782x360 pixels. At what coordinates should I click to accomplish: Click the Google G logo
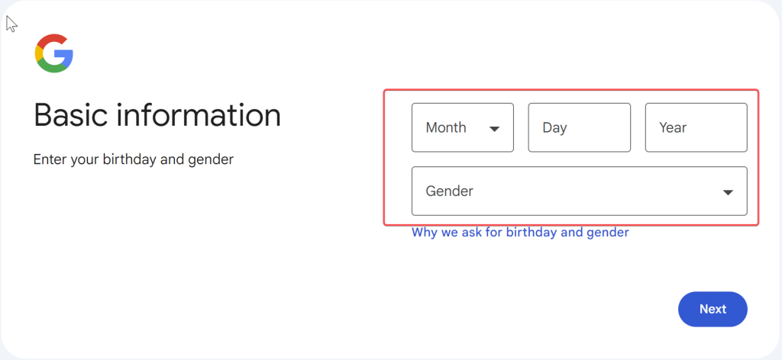54,53
